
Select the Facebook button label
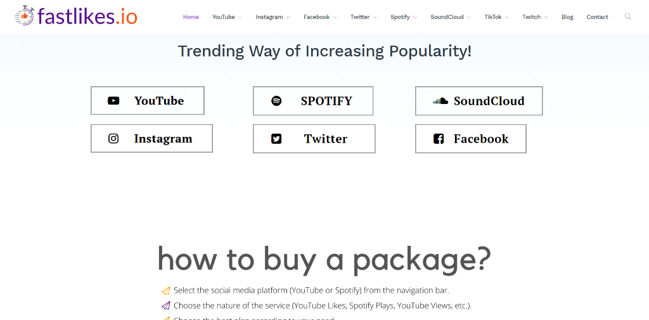(481, 139)
